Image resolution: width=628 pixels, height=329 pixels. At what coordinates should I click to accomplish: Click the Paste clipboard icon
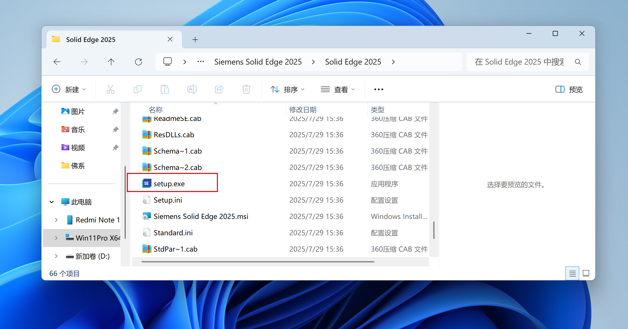point(165,89)
